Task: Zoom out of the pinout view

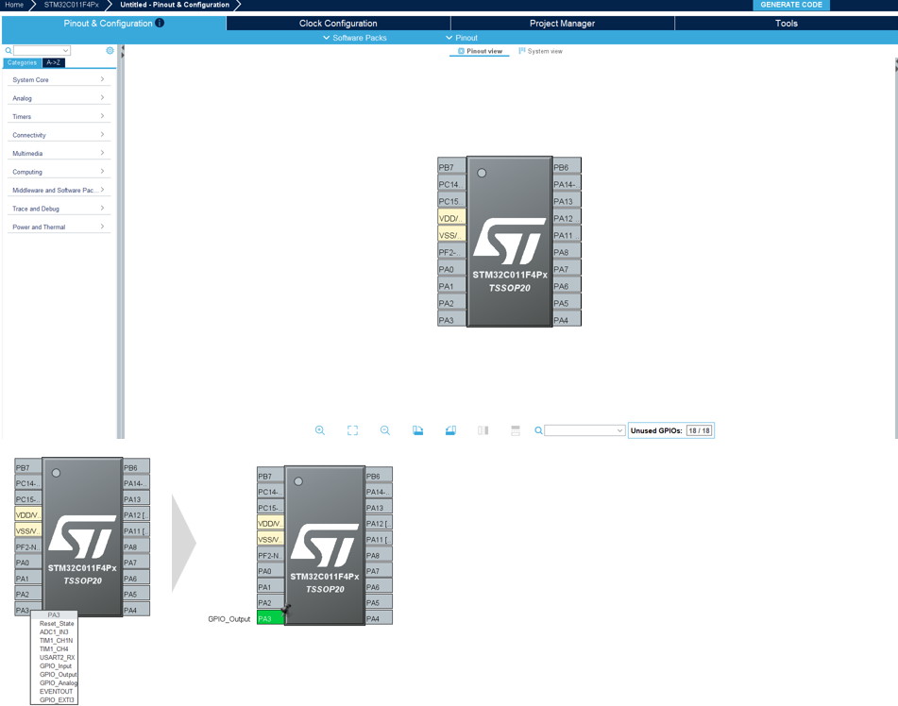Action: pyautogui.click(x=385, y=430)
